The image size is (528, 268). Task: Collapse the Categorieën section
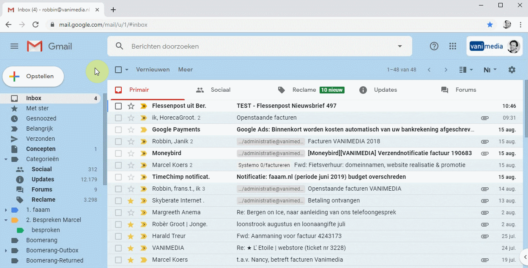pos(6,159)
